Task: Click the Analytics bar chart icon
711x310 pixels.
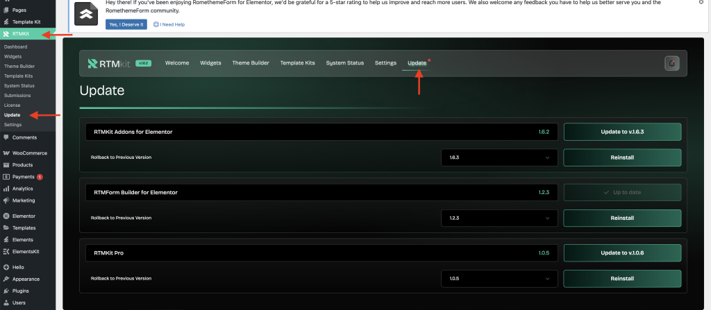Action: pyautogui.click(x=6, y=189)
